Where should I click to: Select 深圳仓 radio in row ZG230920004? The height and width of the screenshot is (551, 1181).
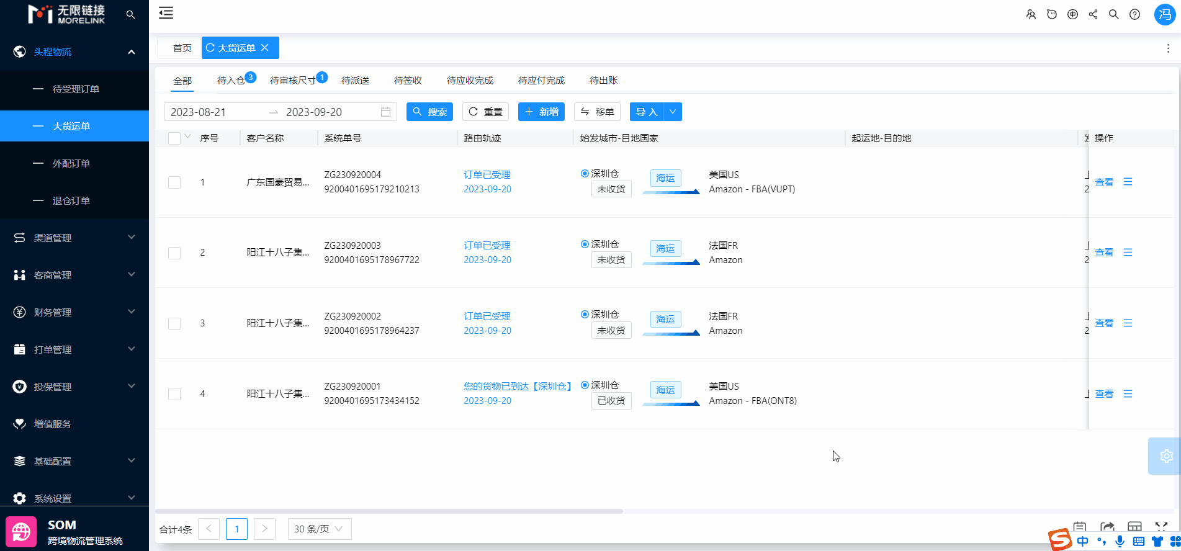coord(585,174)
